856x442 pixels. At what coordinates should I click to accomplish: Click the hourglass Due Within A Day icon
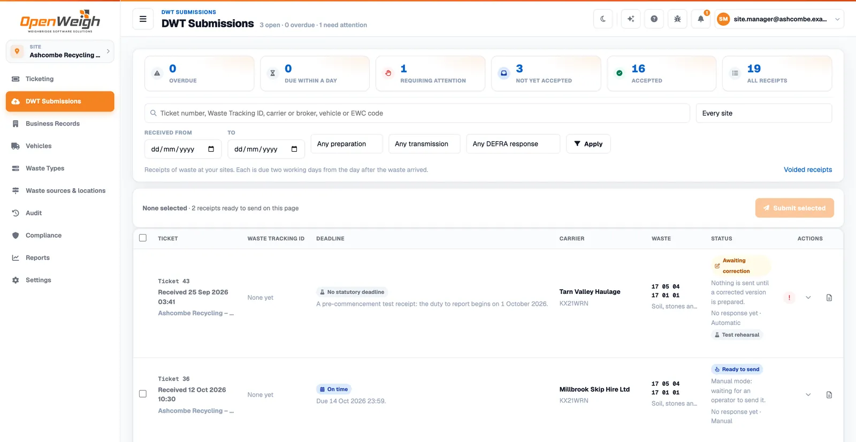272,73
